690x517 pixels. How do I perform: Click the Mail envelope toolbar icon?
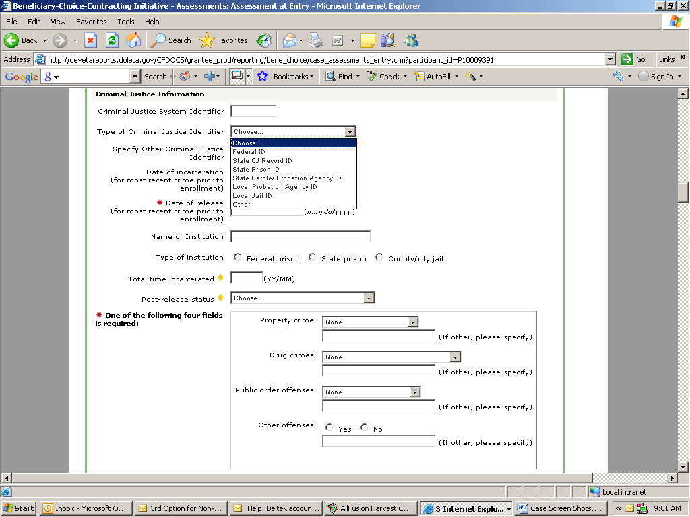[290, 40]
